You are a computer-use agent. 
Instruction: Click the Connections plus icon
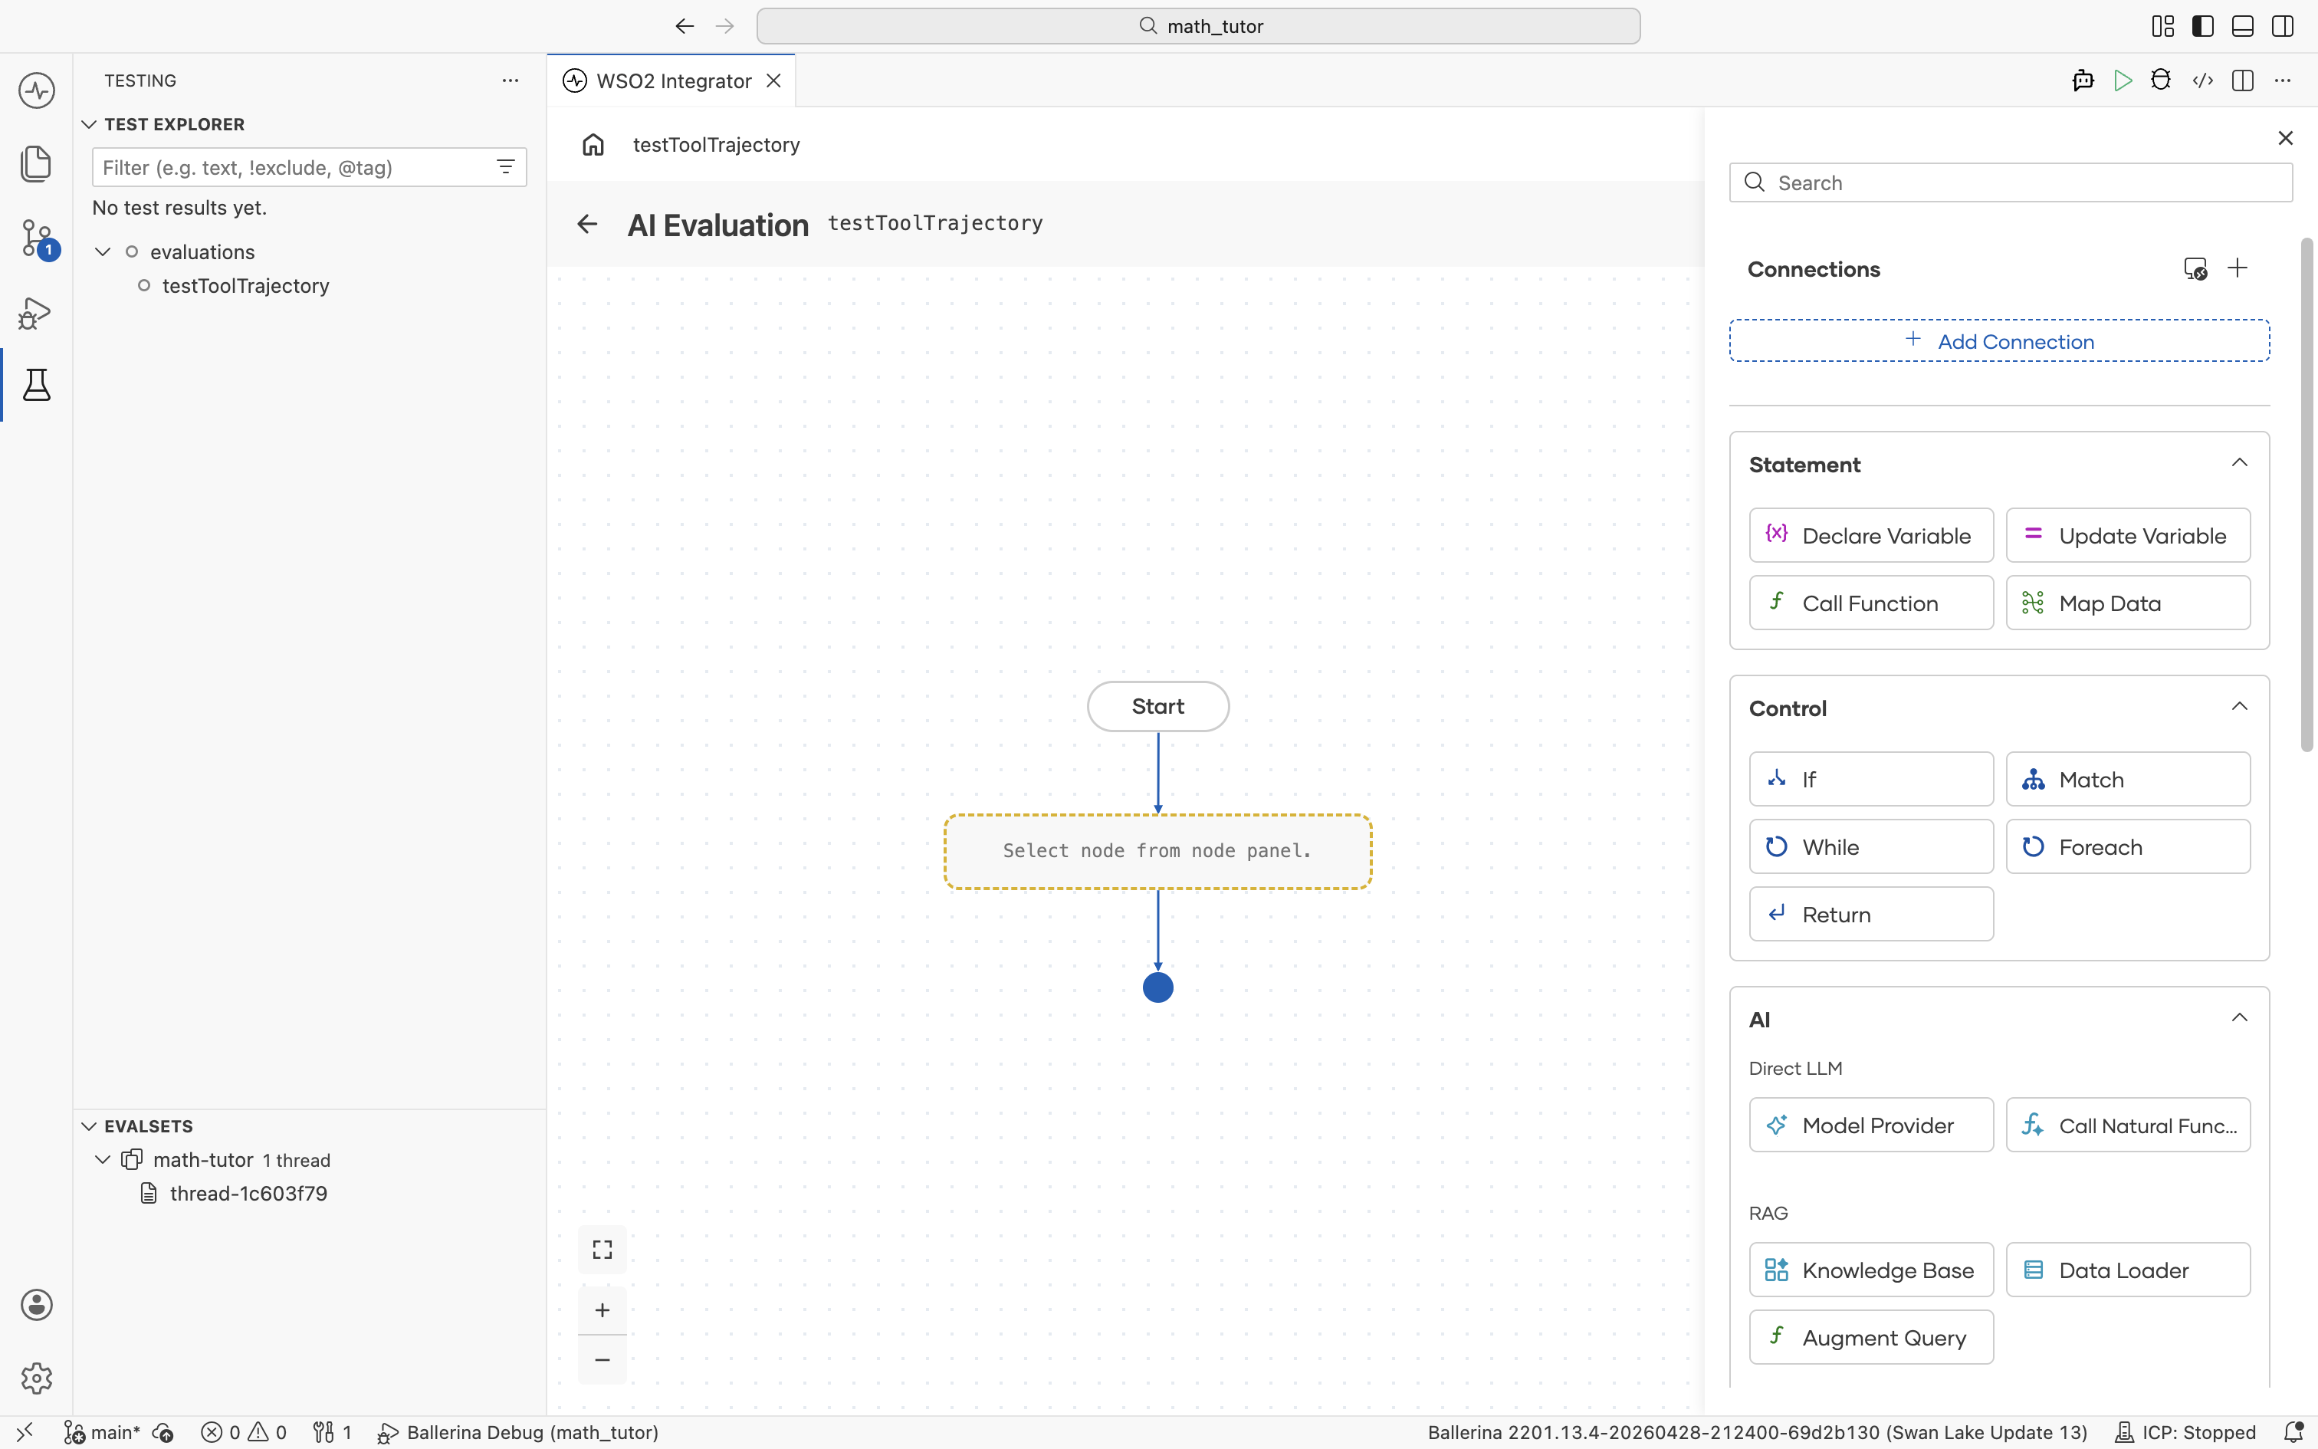2238,268
